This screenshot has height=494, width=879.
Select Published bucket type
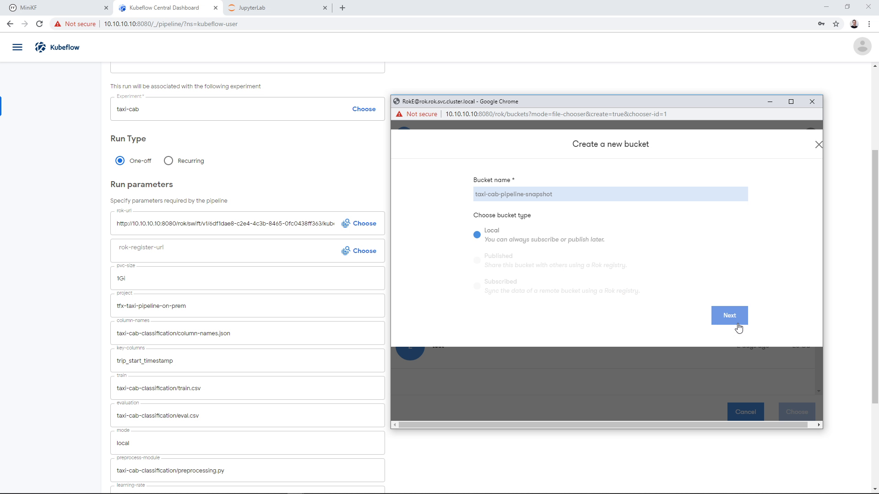click(x=477, y=260)
